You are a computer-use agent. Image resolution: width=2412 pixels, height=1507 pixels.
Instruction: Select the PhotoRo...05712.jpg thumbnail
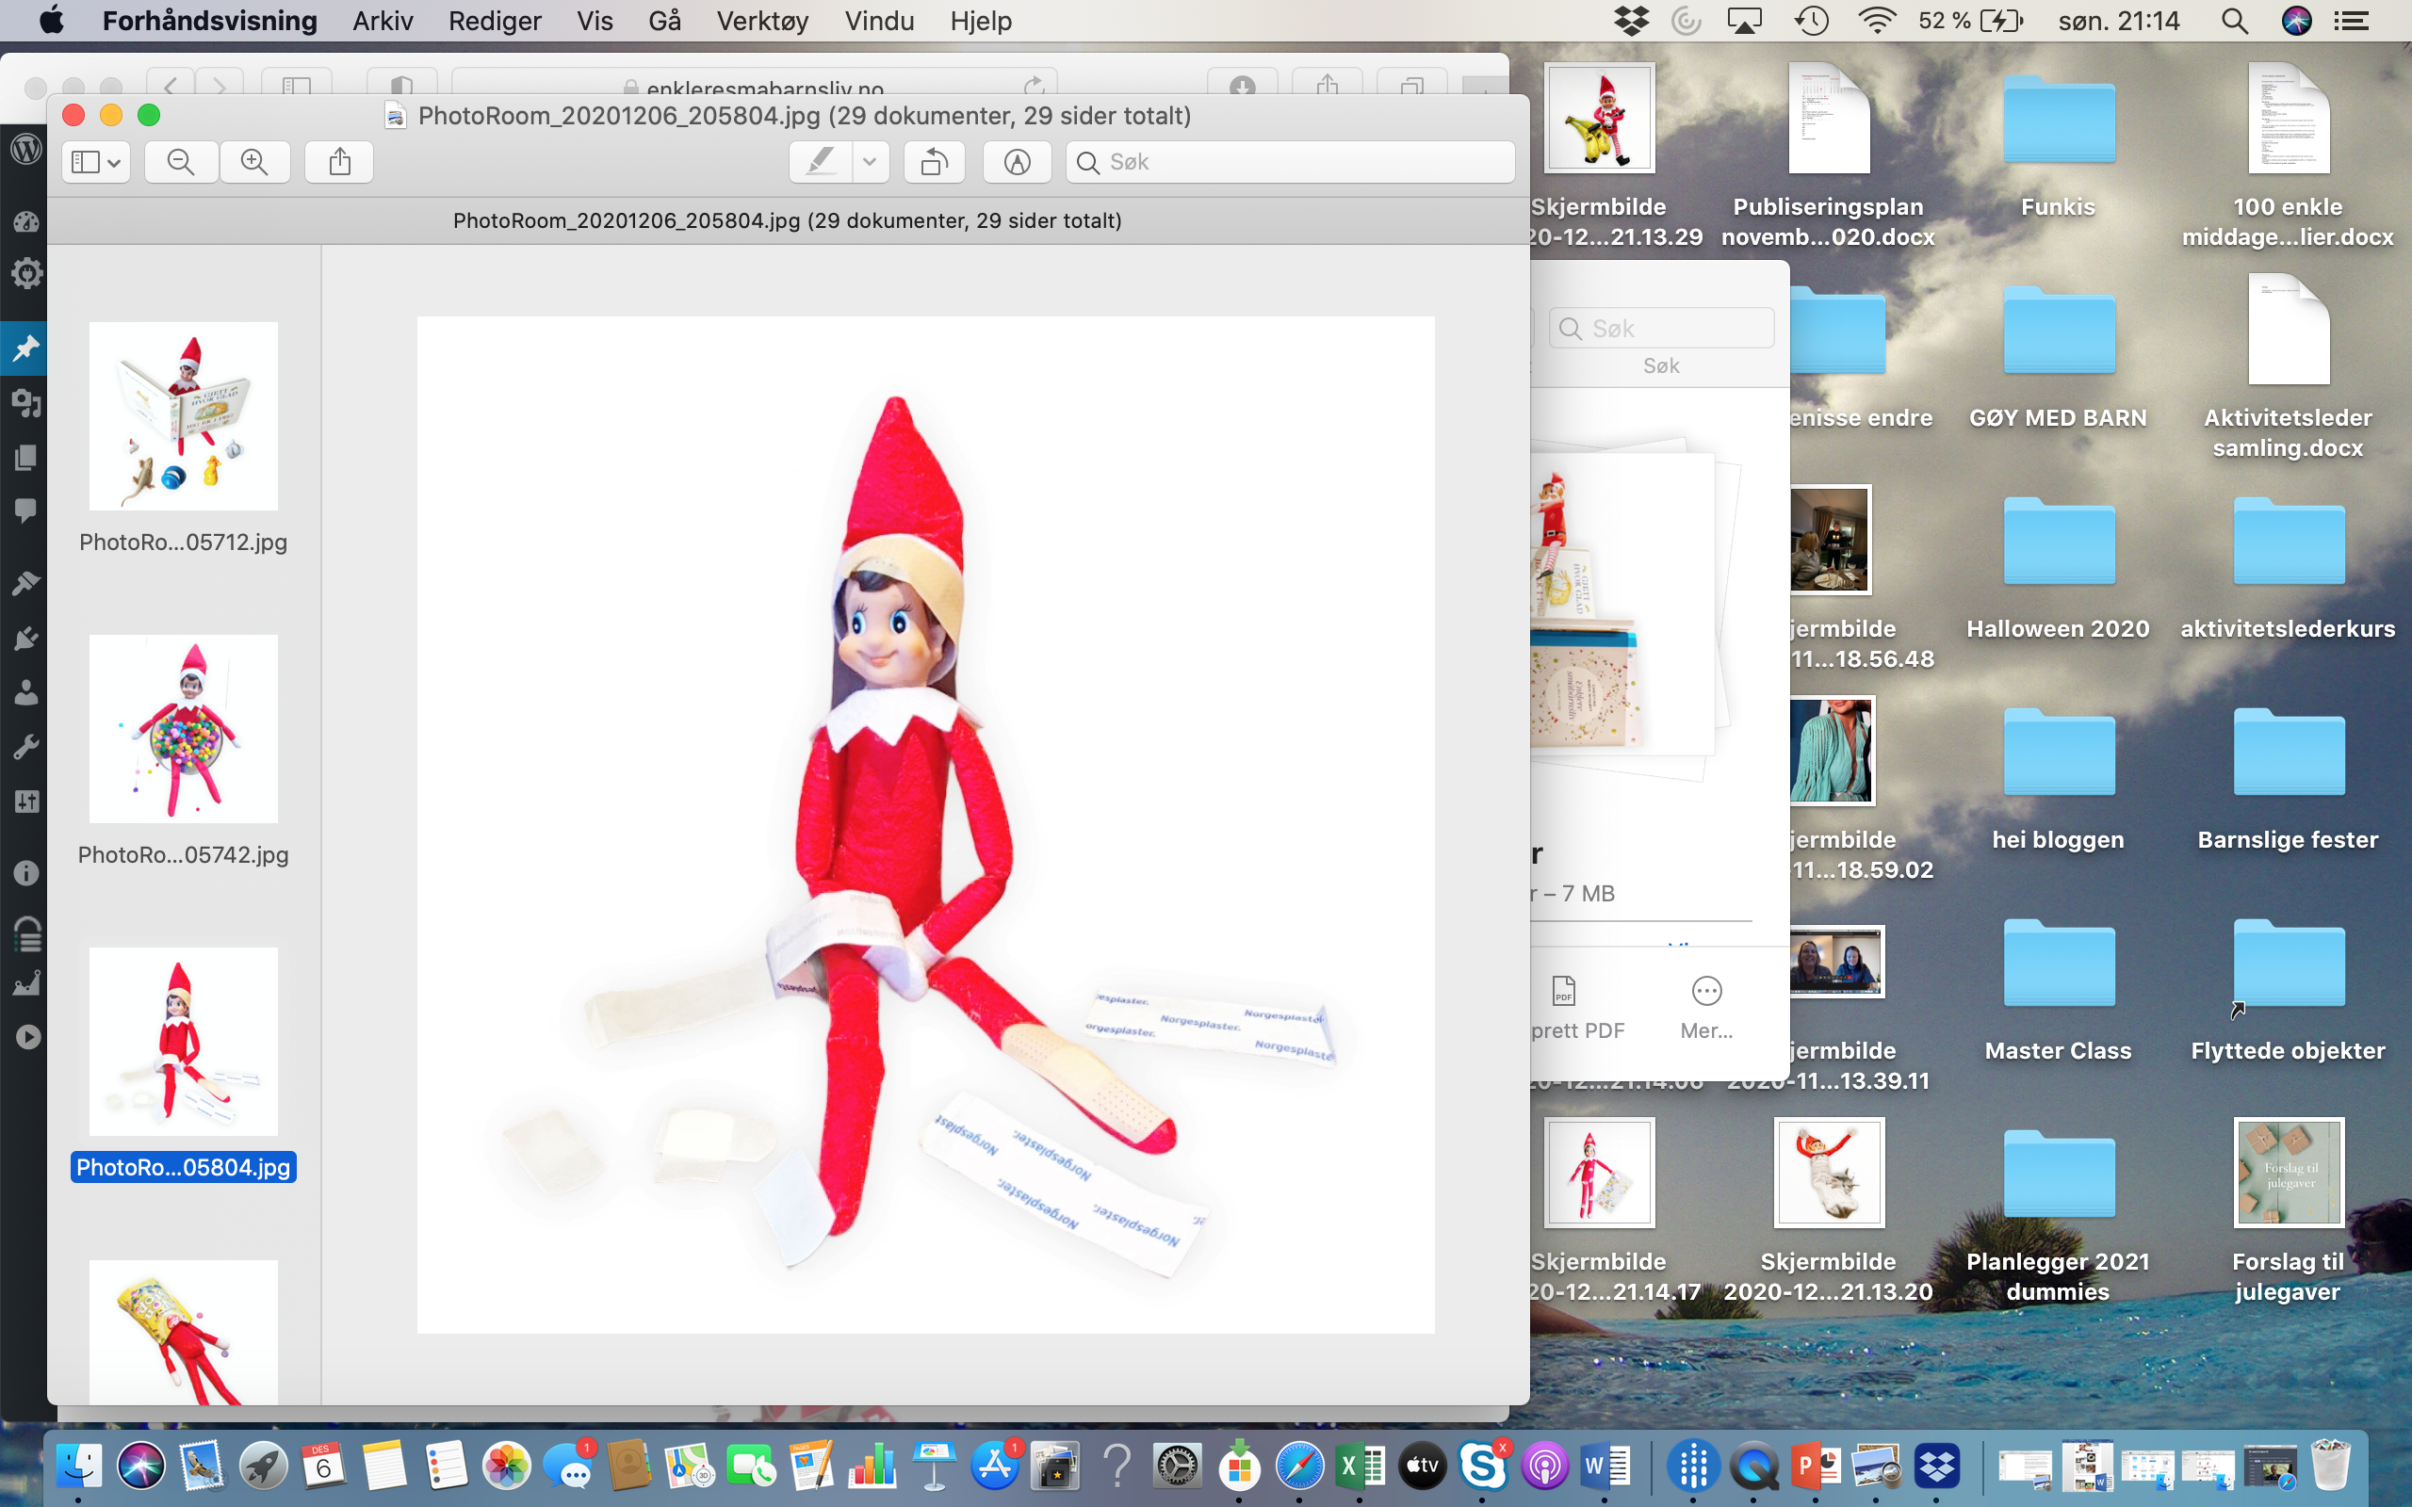pos(184,416)
